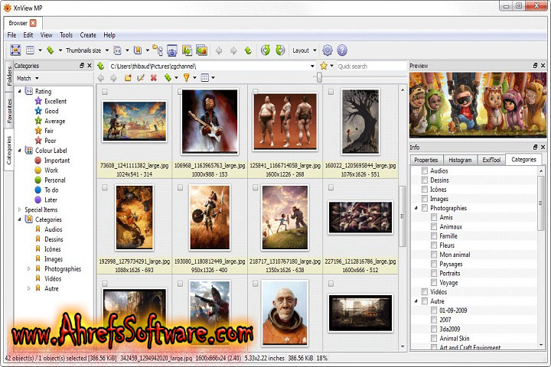Screen dimensions: 551x367
Task: Click the fullscreen view icon in toolbar
Action: click(15, 50)
